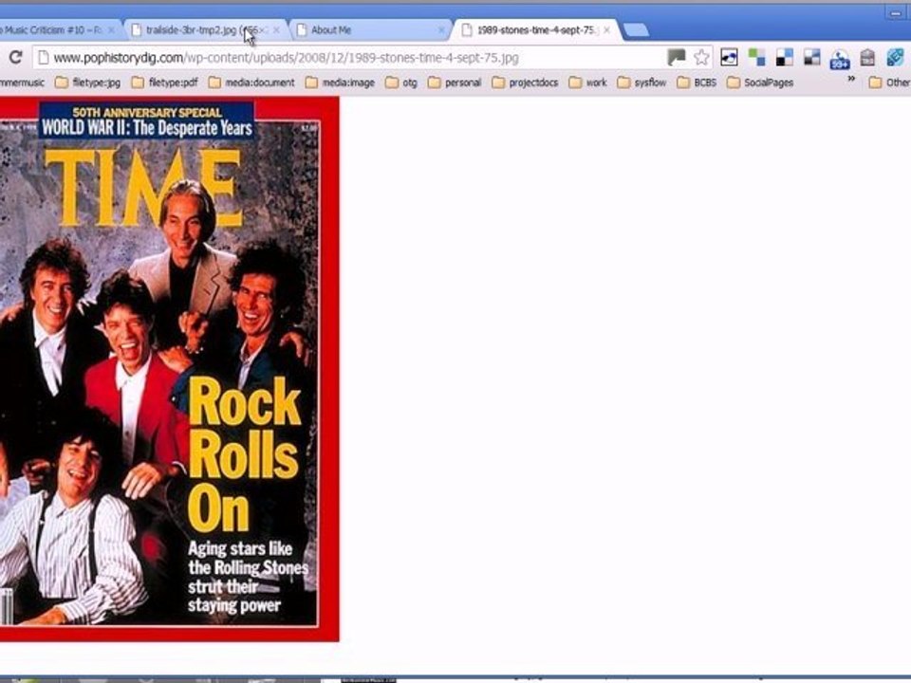
Task: Open the projectdocs bookmark folder
Action: [x=525, y=83]
